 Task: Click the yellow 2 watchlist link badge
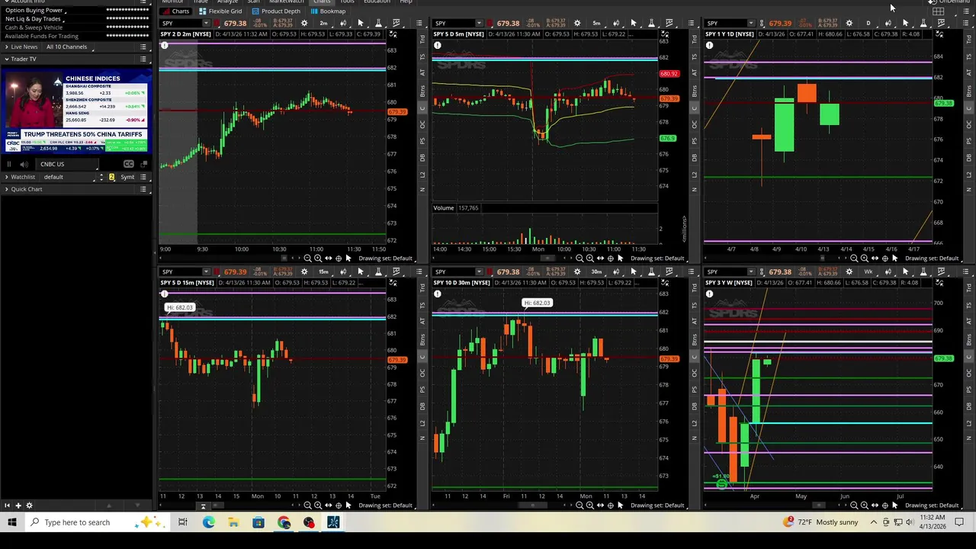tap(111, 177)
